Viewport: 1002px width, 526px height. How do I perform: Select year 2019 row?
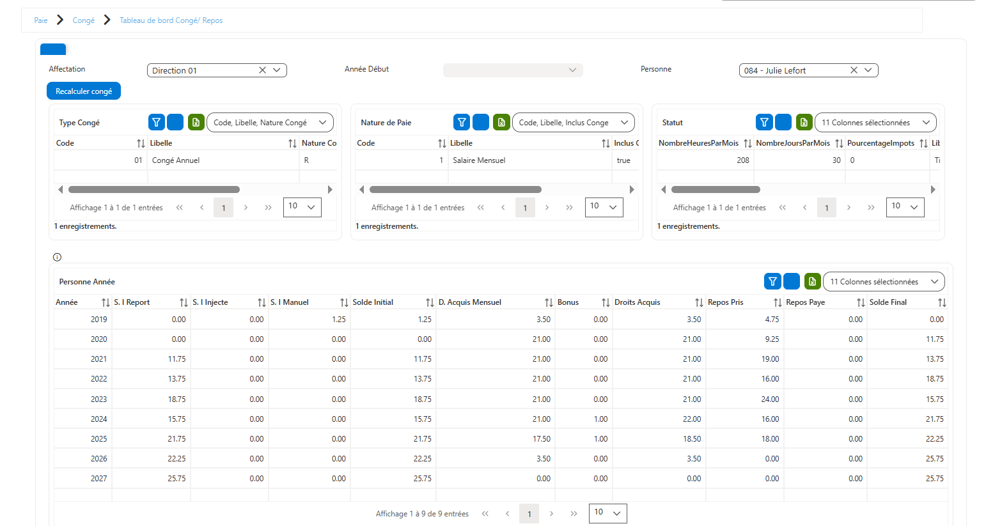(x=501, y=320)
